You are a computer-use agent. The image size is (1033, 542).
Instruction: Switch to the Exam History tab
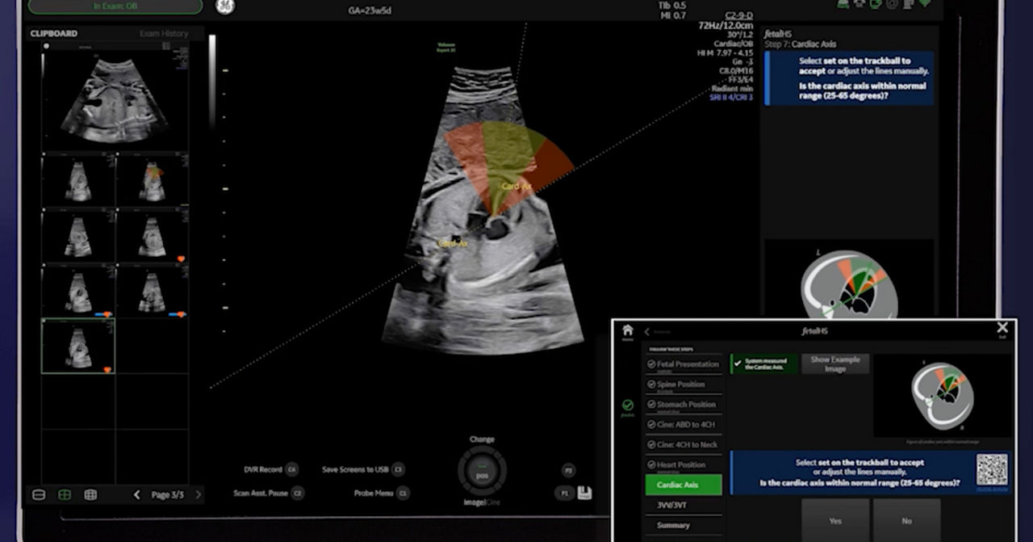[164, 34]
